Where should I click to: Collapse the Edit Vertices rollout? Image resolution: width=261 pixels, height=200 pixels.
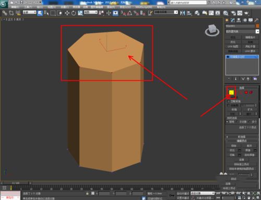[x=242, y=141]
